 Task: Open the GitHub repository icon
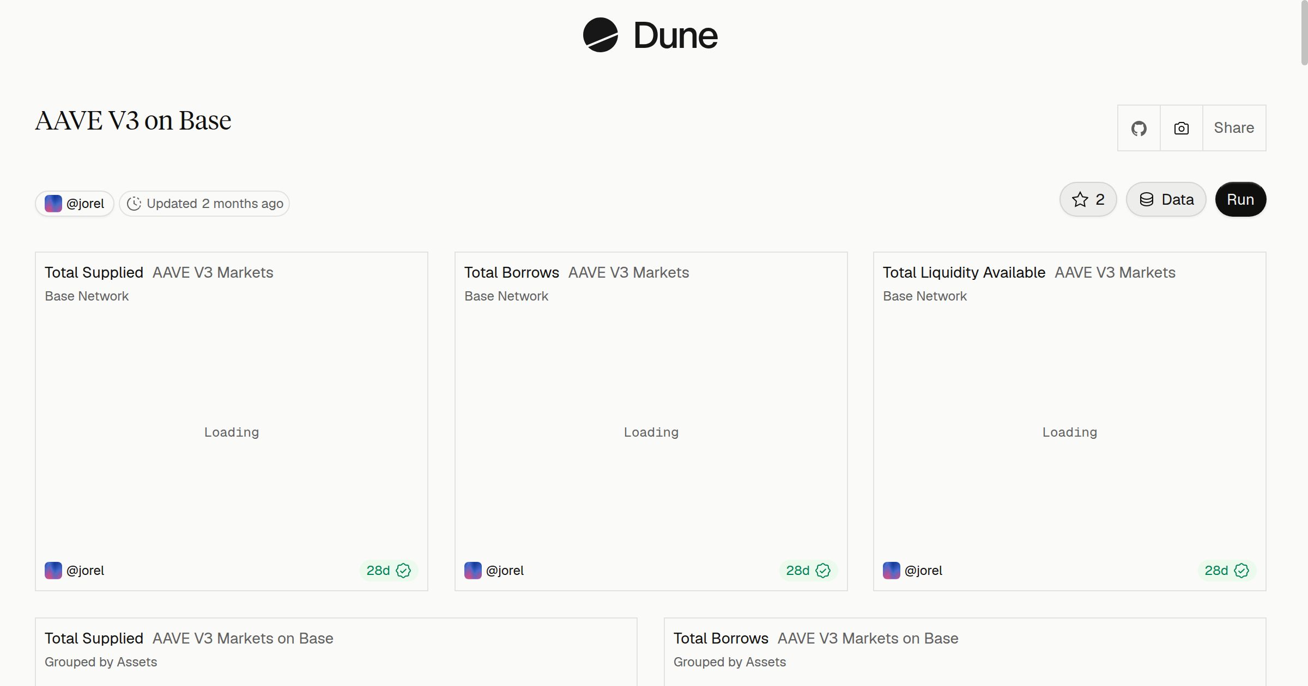(x=1139, y=128)
